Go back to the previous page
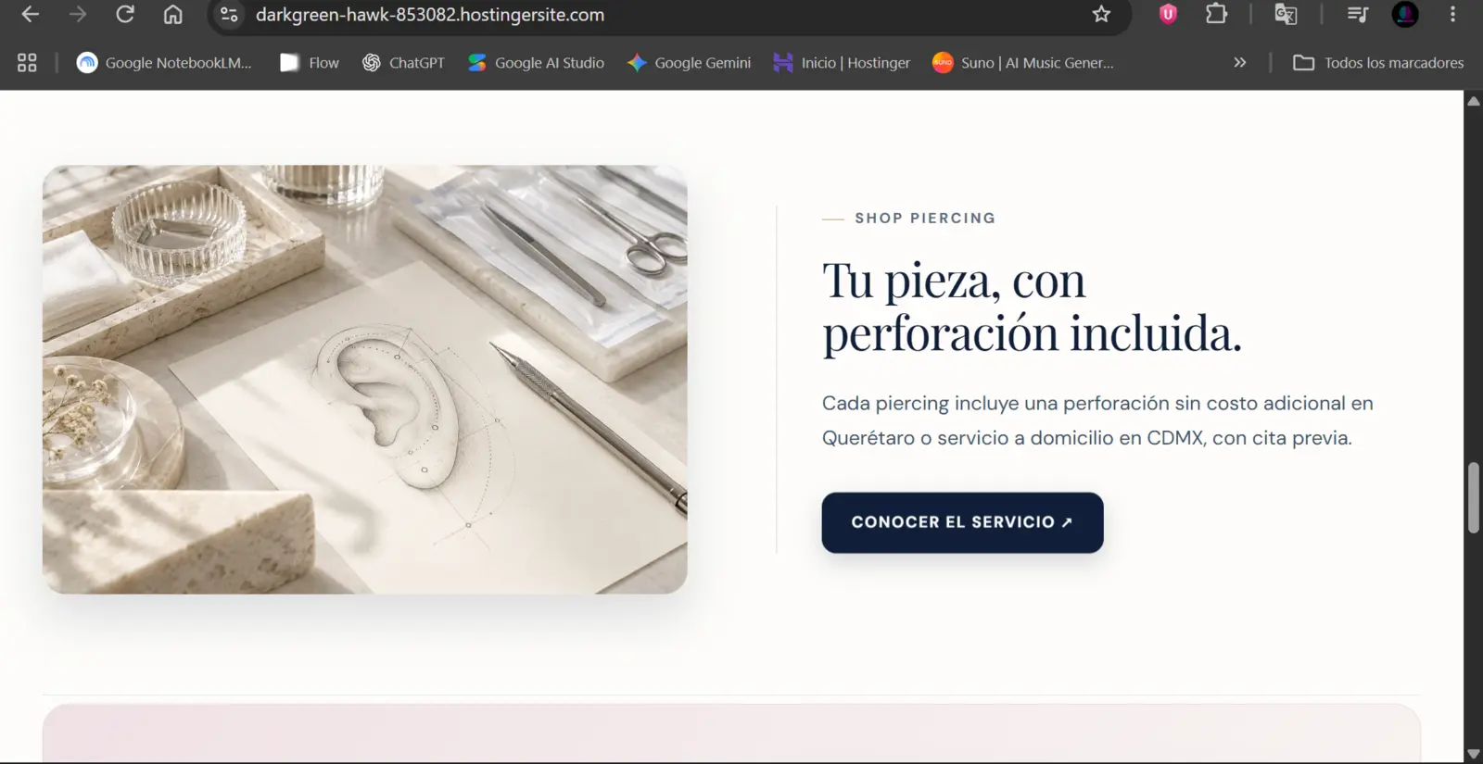The width and height of the screenshot is (1483, 764). [x=30, y=15]
